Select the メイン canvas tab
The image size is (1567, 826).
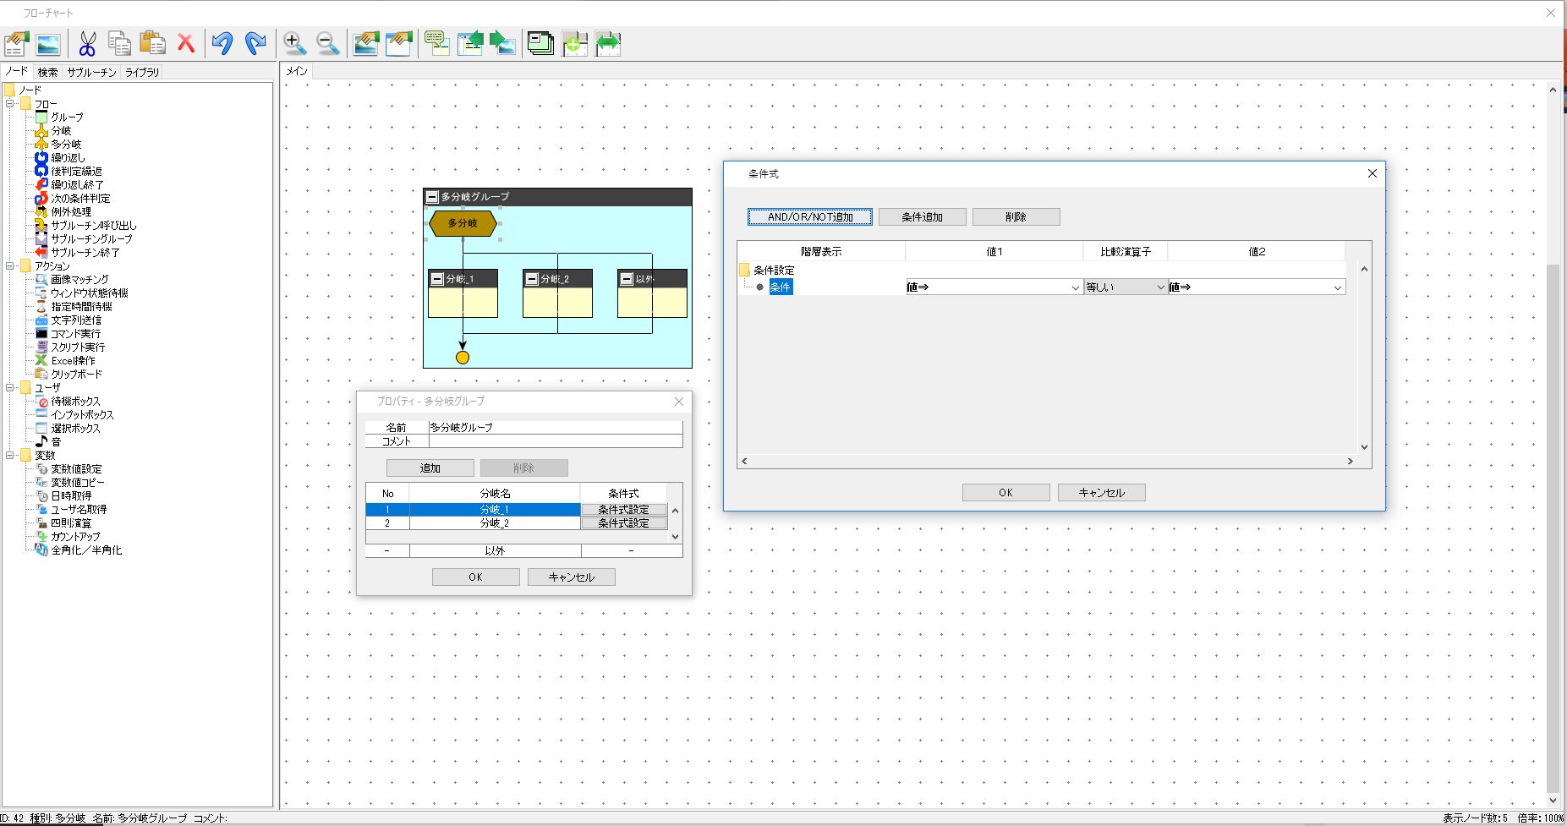point(296,72)
